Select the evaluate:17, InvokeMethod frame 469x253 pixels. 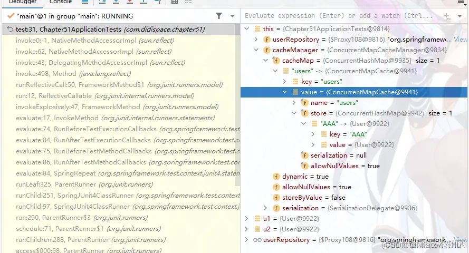pos(119,118)
